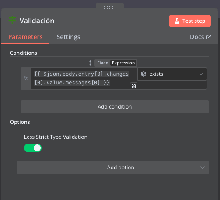
Task: Disable Less Strict Type Validation toggle
Action: pyautogui.click(x=33, y=148)
